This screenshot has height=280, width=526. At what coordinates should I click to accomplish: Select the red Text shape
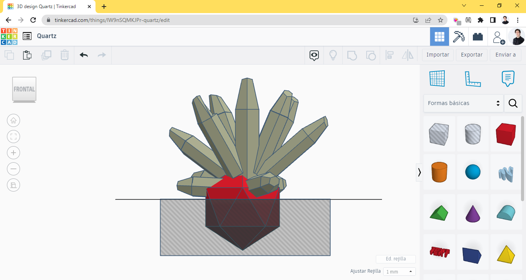(439, 252)
